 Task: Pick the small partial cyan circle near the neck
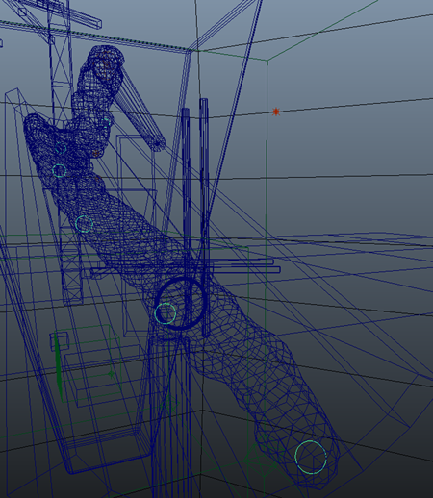[x=106, y=123]
